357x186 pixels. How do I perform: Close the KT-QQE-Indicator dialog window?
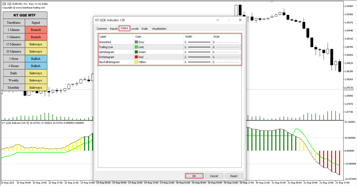[x=240, y=20]
